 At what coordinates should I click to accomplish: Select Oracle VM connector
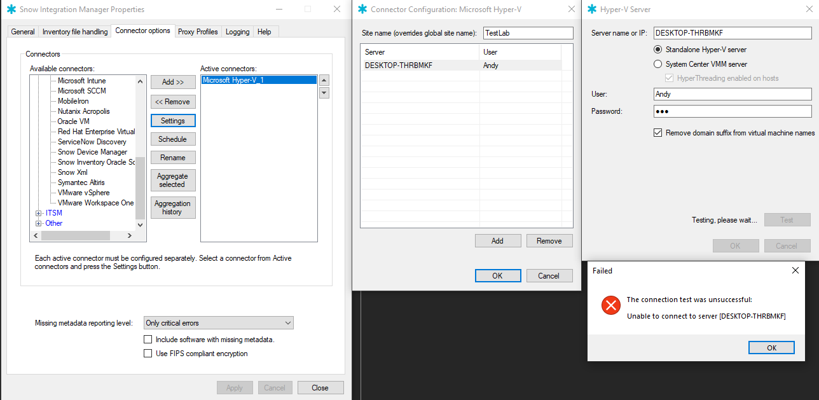click(74, 121)
